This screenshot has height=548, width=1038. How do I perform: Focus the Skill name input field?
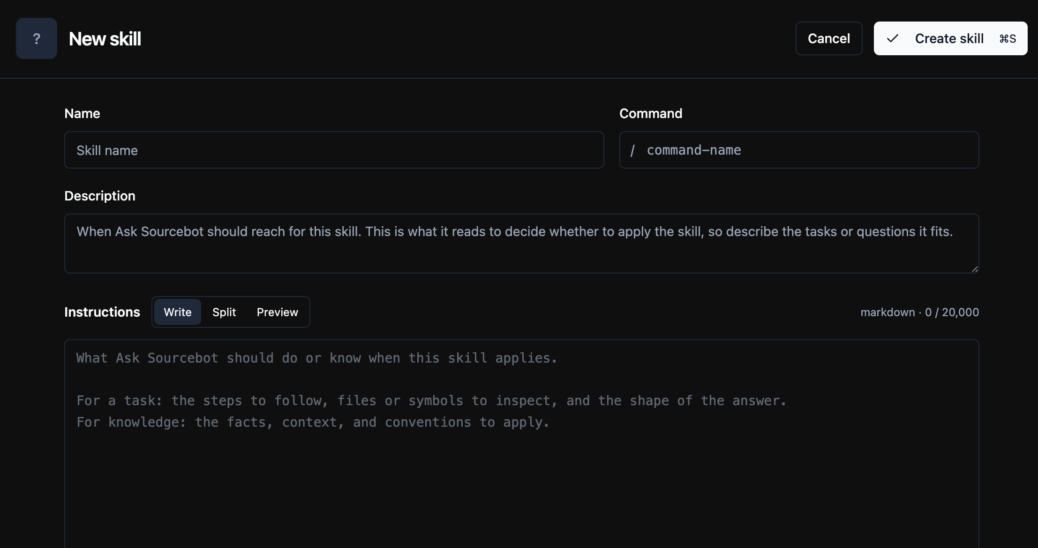[x=334, y=150]
